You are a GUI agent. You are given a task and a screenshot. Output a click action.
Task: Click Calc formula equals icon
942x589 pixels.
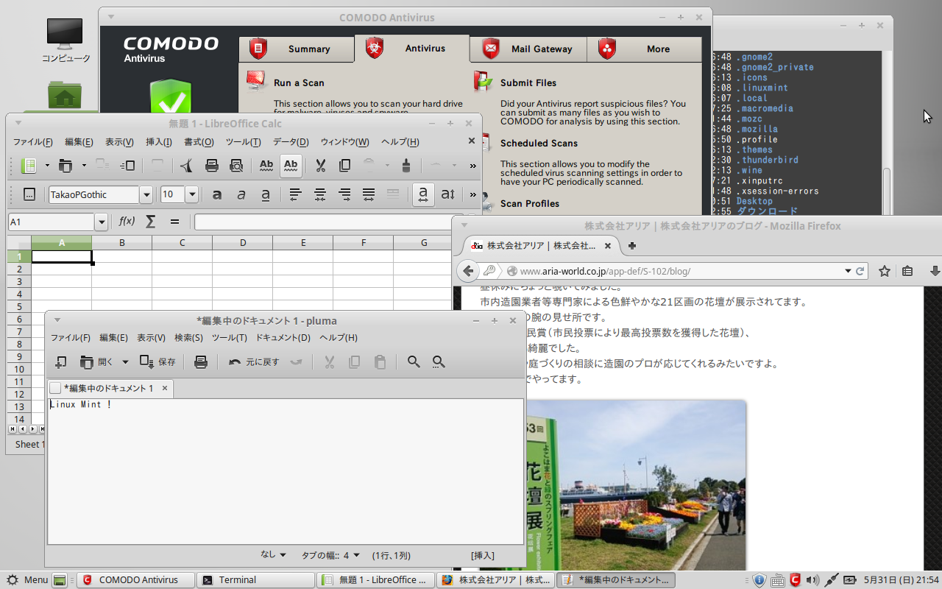click(x=174, y=221)
